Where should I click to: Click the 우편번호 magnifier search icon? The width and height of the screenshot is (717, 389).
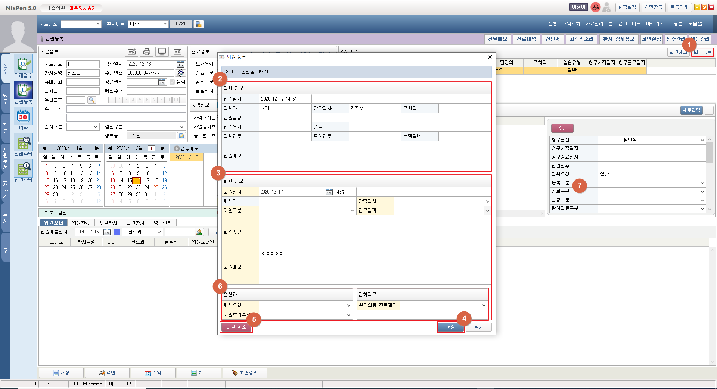(x=91, y=100)
